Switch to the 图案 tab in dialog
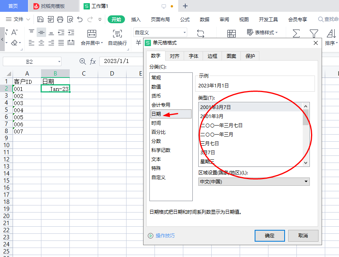 coord(231,56)
